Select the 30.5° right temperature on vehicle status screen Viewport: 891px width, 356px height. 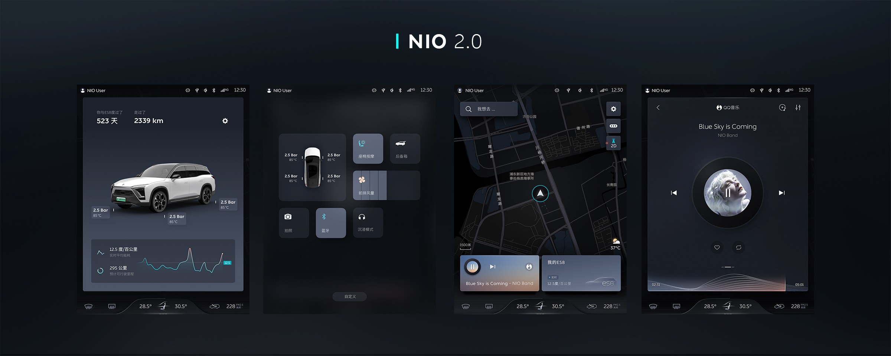[181, 306]
